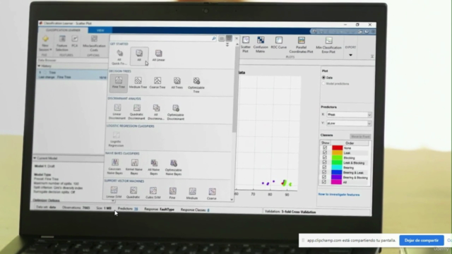Collapse the Current Model section
The height and width of the screenshot is (254, 452).
pos(35,158)
